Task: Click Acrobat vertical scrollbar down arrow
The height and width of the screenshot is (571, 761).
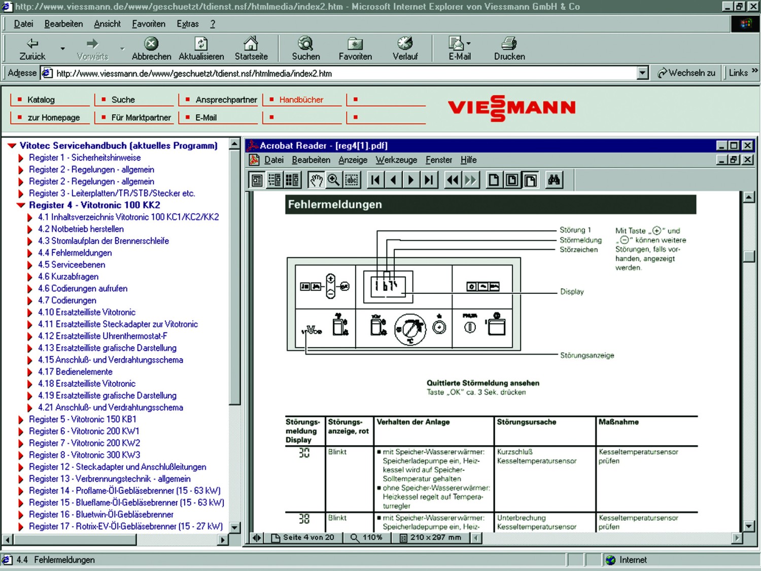Action: [x=749, y=526]
